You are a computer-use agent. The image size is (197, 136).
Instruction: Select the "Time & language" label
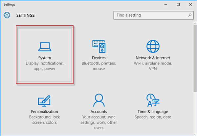coord(152,112)
